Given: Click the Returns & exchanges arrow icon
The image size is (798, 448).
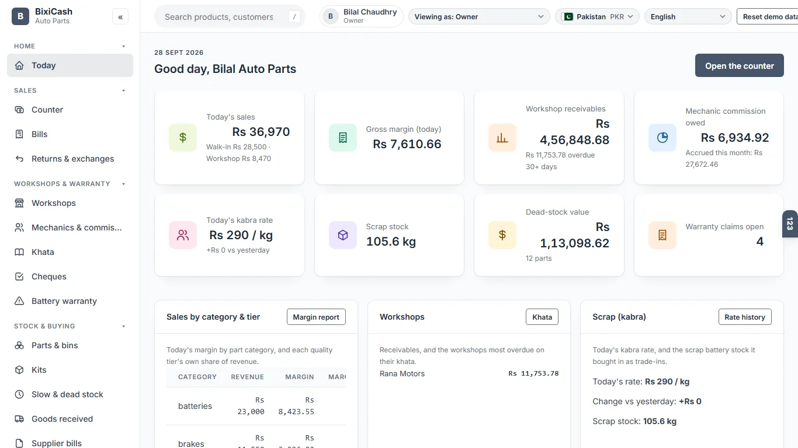Looking at the screenshot, I should pyautogui.click(x=19, y=159).
